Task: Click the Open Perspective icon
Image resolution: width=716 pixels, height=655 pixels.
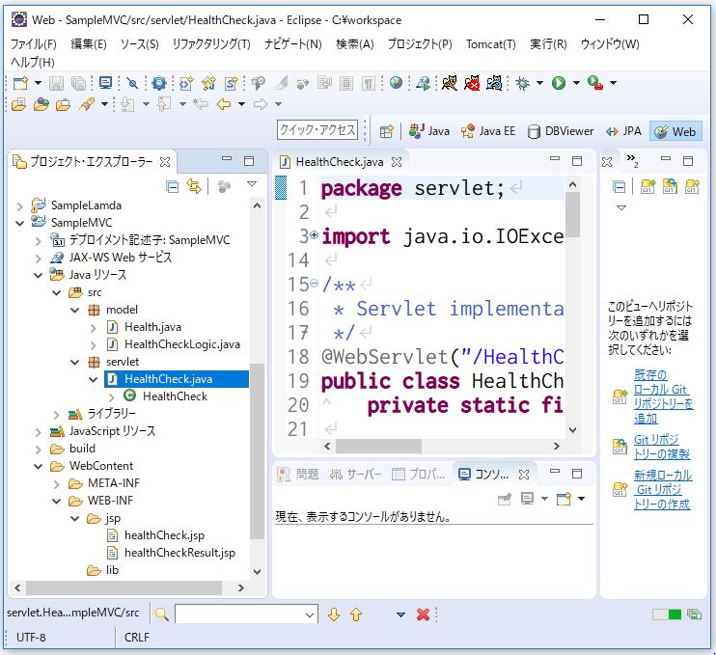Action: coord(386,131)
